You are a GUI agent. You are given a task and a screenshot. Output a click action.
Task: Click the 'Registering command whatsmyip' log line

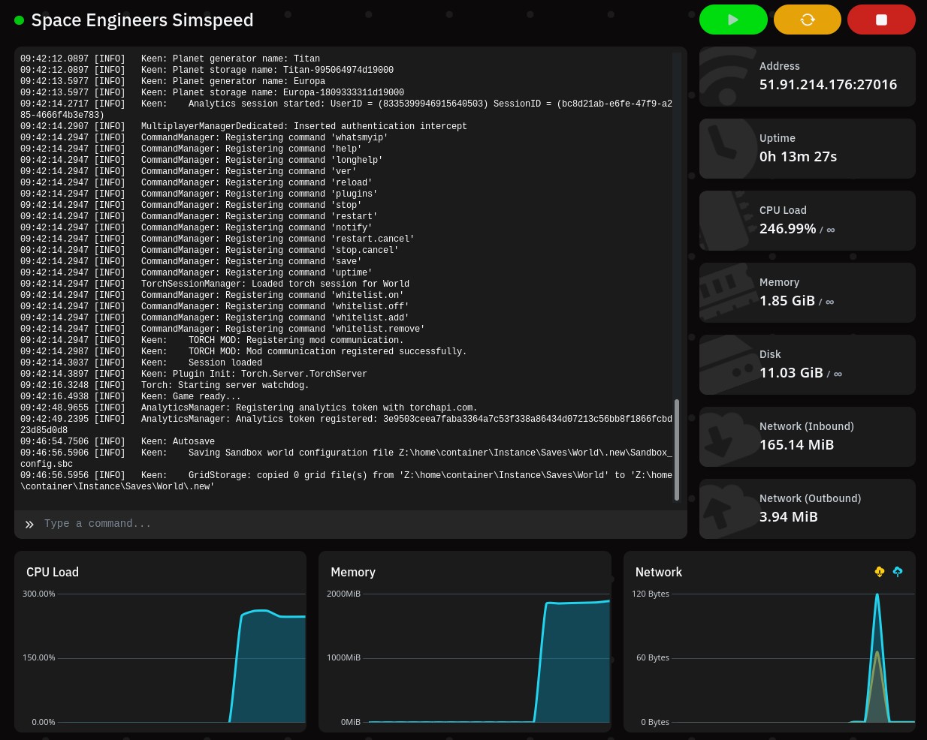coord(204,137)
